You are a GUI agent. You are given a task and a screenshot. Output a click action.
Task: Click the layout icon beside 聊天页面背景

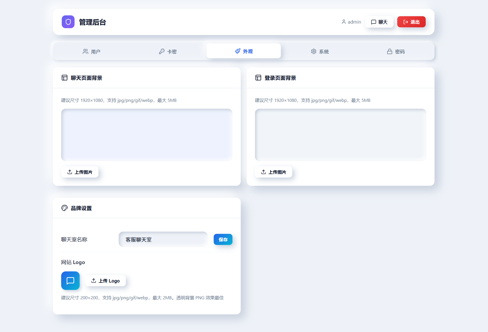click(65, 78)
